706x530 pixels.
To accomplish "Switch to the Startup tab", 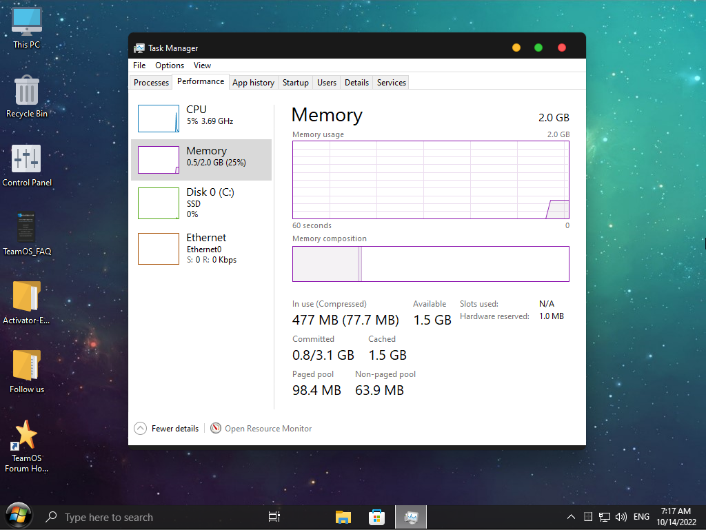I will [295, 83].
